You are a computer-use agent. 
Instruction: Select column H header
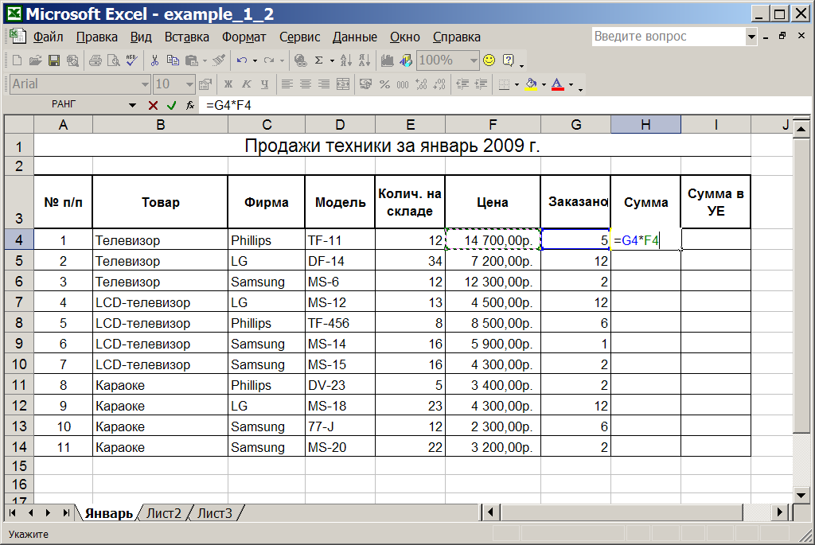pyautogui.click(x=645, y=125)
